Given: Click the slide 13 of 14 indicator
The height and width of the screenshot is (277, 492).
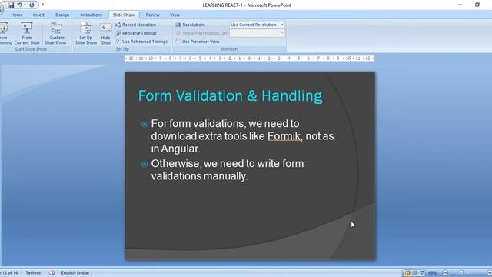Looking at the screenshot, I should coord(9,273).
